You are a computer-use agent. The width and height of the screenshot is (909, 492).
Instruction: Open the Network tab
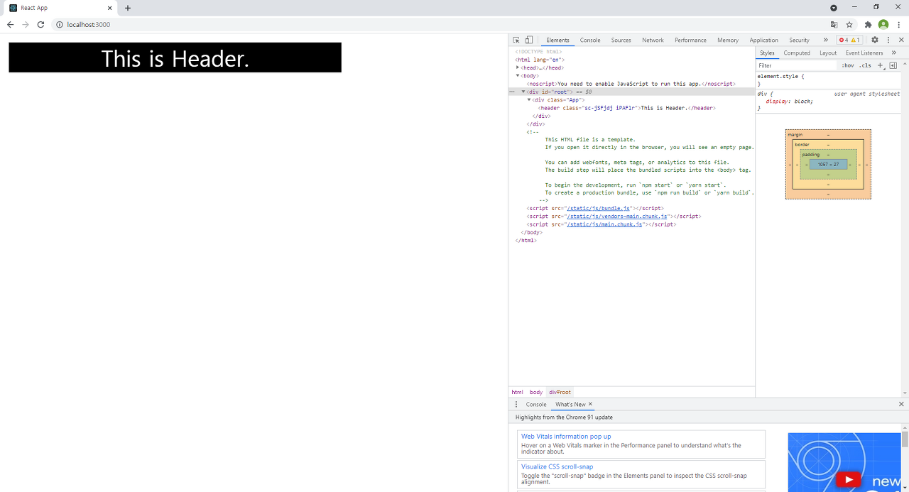pos(653,40)
